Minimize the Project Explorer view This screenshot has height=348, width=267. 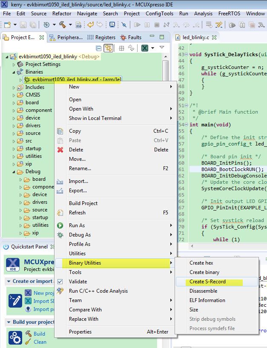(x=152, y=36)
